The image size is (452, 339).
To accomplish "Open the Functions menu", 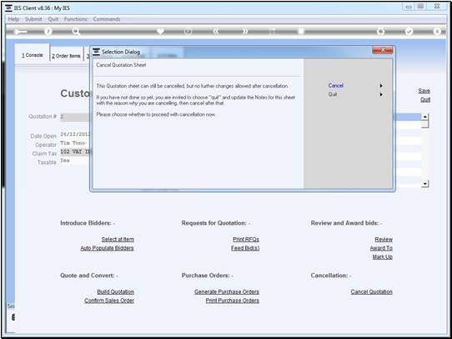I will (x=76, y=19).
